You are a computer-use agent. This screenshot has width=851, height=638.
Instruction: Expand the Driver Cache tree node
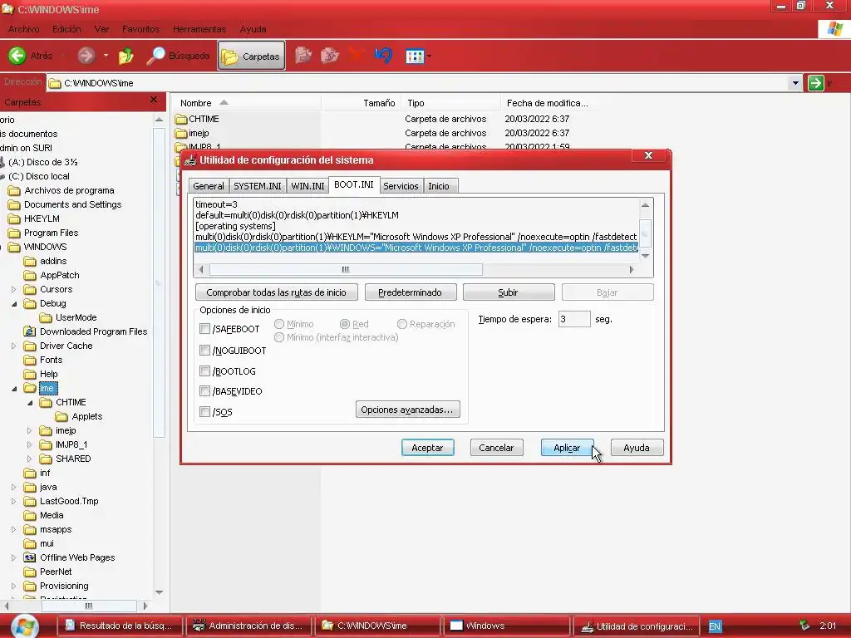tap(14, 346)
